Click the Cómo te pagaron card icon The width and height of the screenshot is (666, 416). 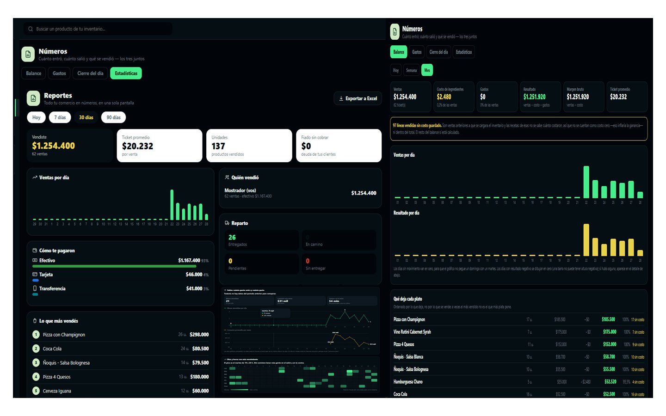point(35,251)
